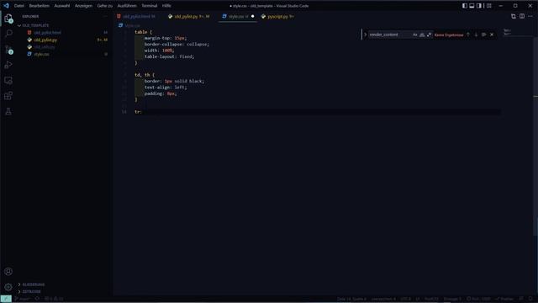The image size is (538, 303).
Task: Close the find widget
Action: point(492,35)
